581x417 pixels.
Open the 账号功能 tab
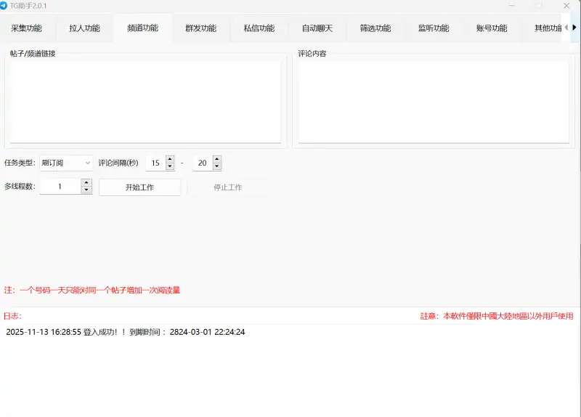pos(492,28)
